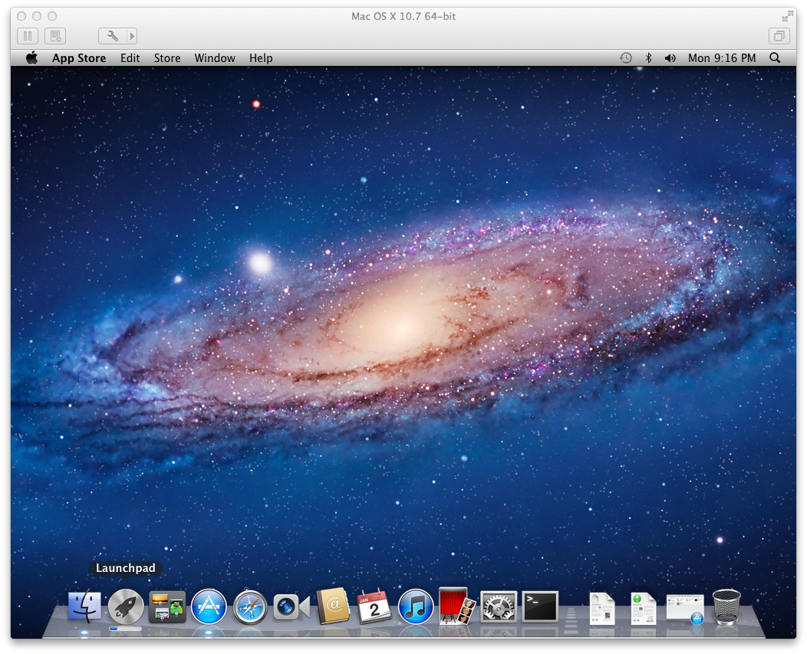Image resolution: width=807 pixels, height=654 pixels.
Task: Click the App Store dock icon
Action: [209, 606]
